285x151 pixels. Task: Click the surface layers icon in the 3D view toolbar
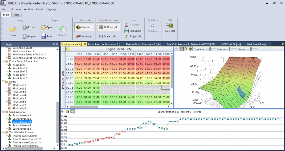click(190, 49)
